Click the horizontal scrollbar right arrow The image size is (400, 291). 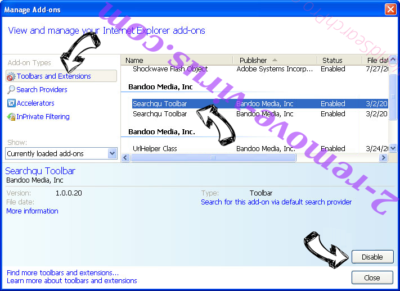(x=383, y=158)
